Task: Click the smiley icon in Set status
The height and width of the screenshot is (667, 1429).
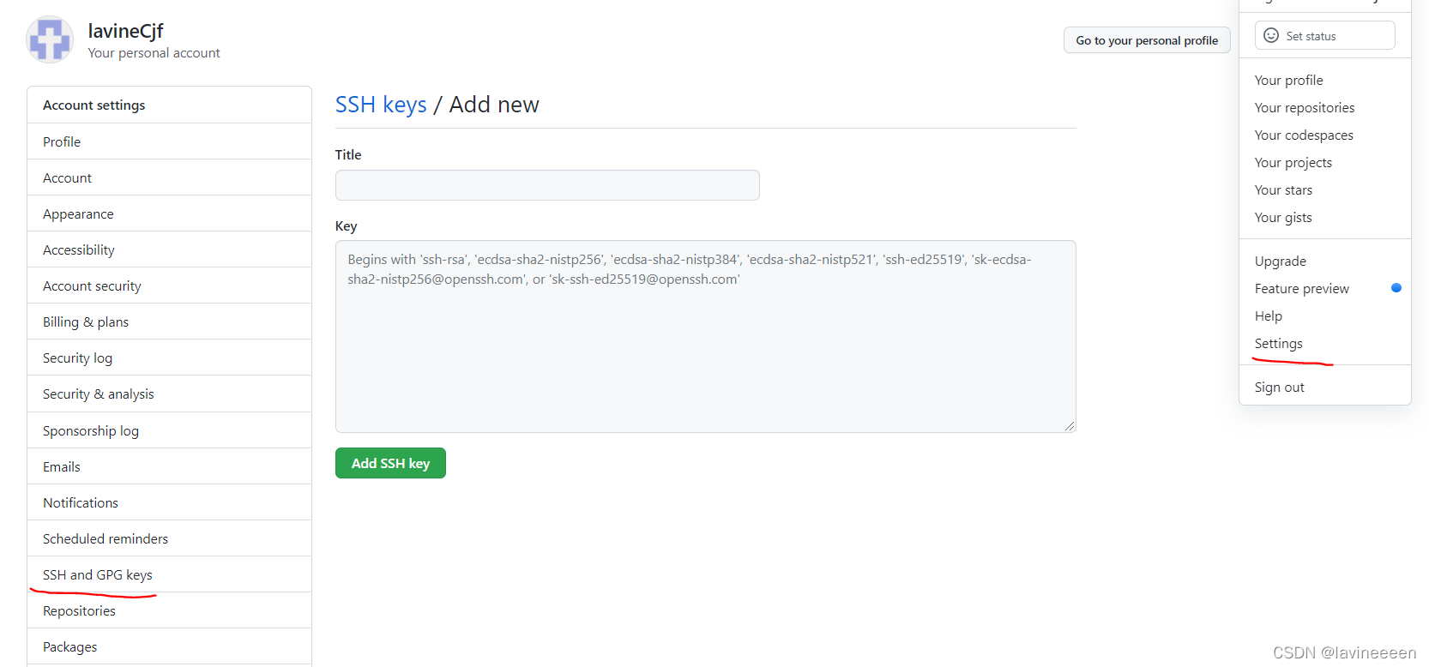Action: point(1271,36)
